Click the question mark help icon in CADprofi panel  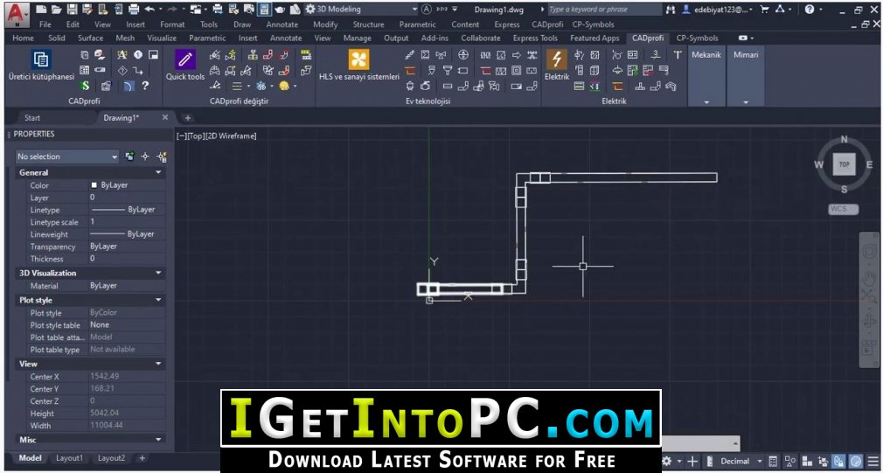146,86
